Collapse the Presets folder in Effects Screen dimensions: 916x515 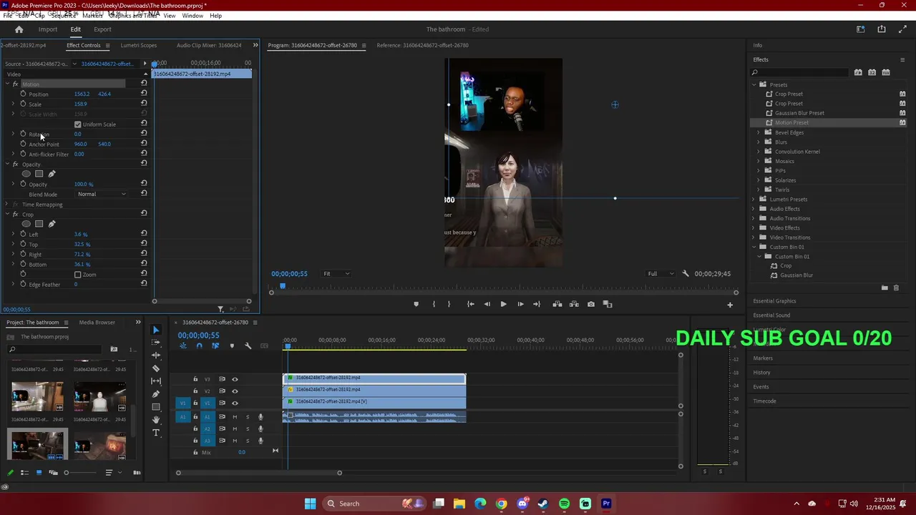coord(754,84)
